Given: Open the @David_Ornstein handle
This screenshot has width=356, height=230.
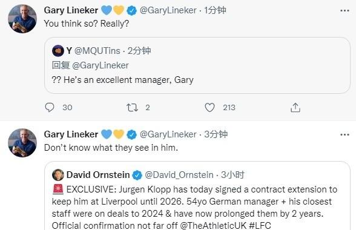Looking at the screenshot, I should 179,175.
